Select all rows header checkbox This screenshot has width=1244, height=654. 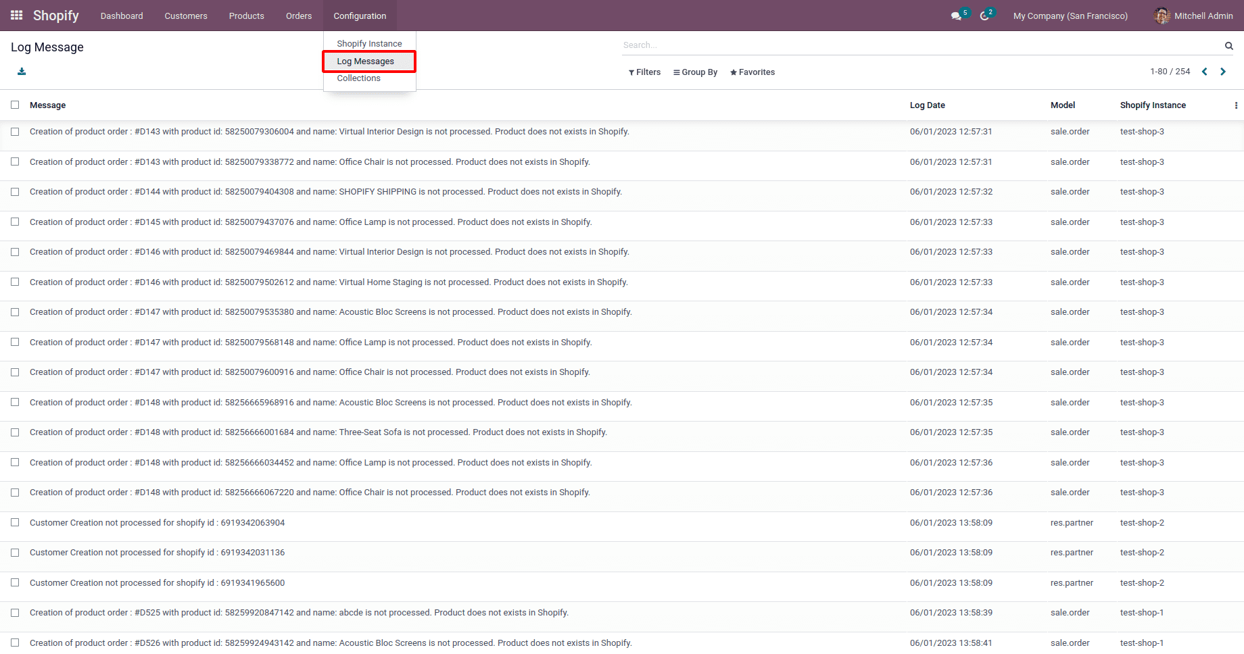[15, 105]
